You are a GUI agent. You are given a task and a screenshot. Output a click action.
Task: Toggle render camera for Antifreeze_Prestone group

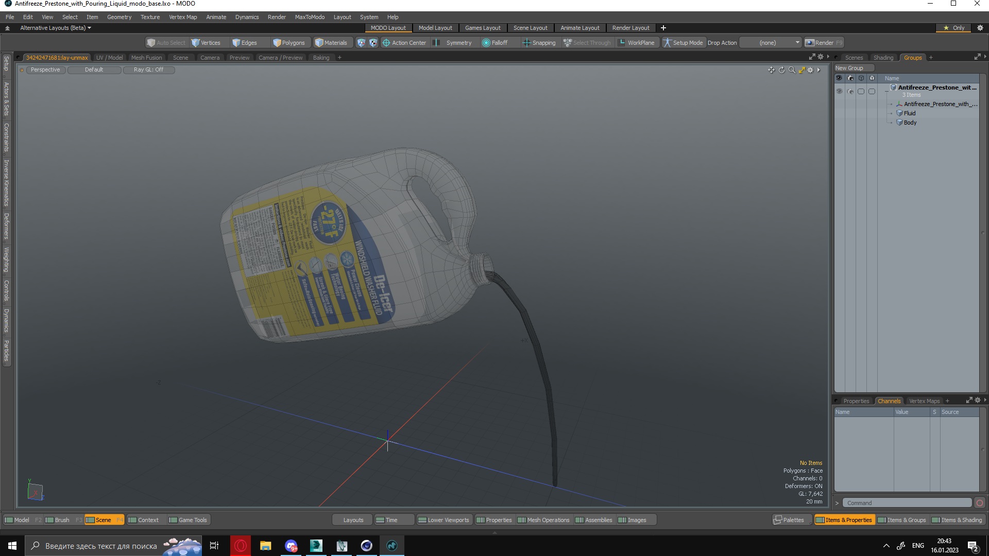tap(850, 91)
